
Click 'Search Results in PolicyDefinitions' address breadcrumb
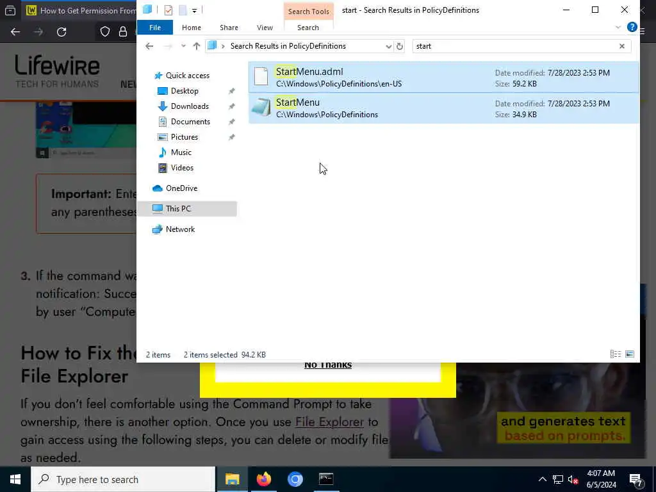click(288, 46)
